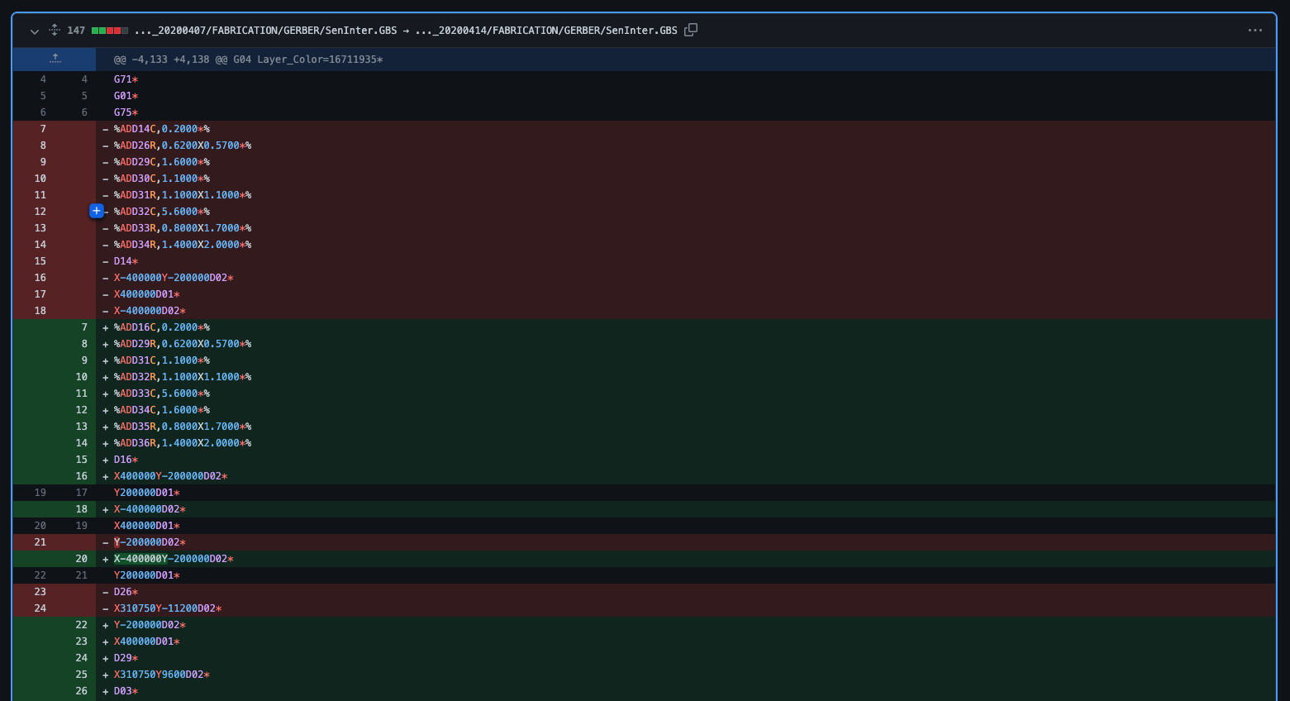Collapse the SenInter.GBS file diff
Image resolution: width=1290 pixels, height=701 pixels.
(x=35, y=31)
